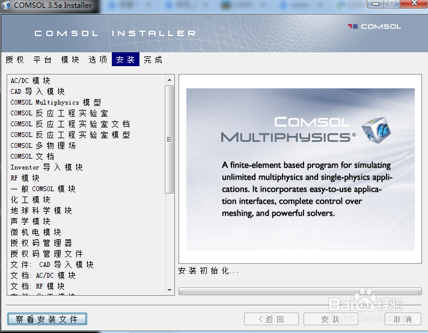This screenshot has height=333, width=428.
Task: Open the 平台 step tab
Action: point(43,60)
